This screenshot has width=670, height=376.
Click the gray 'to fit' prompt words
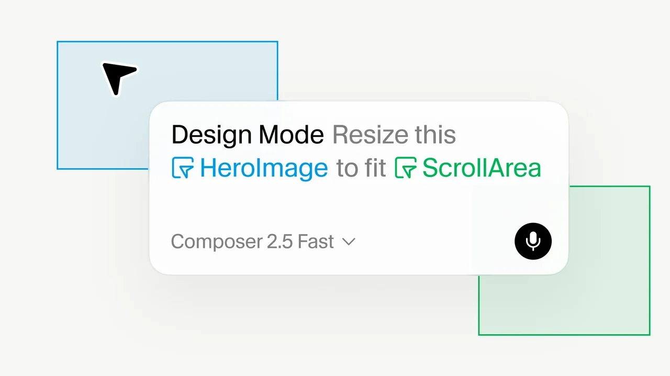tap(361, 169)
